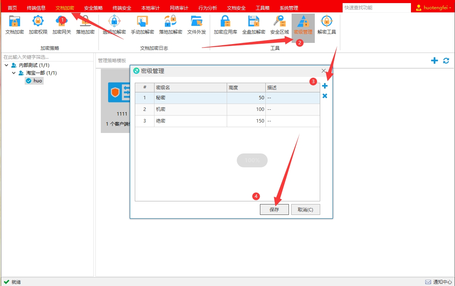Open 文件外发 log

[x=197, y=25]
